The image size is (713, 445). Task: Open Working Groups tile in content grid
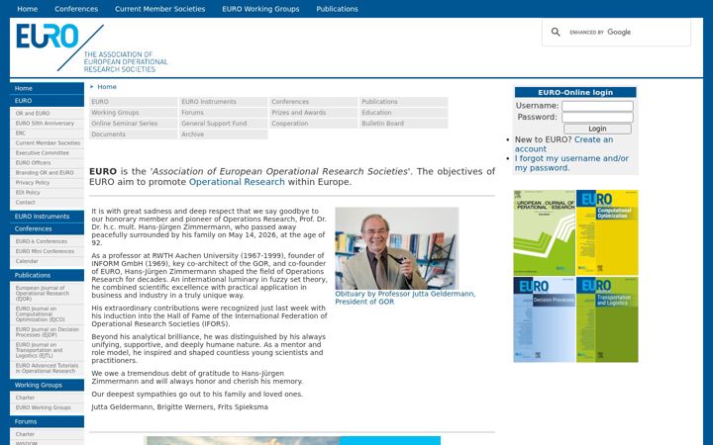[x=134, y=113]
